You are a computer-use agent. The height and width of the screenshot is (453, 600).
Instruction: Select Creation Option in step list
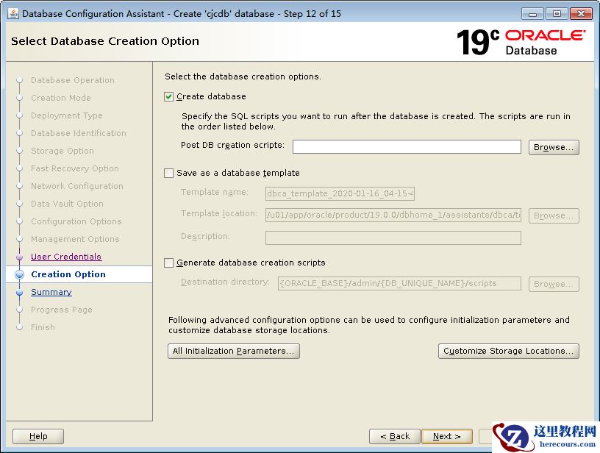[x=68, y=274]
